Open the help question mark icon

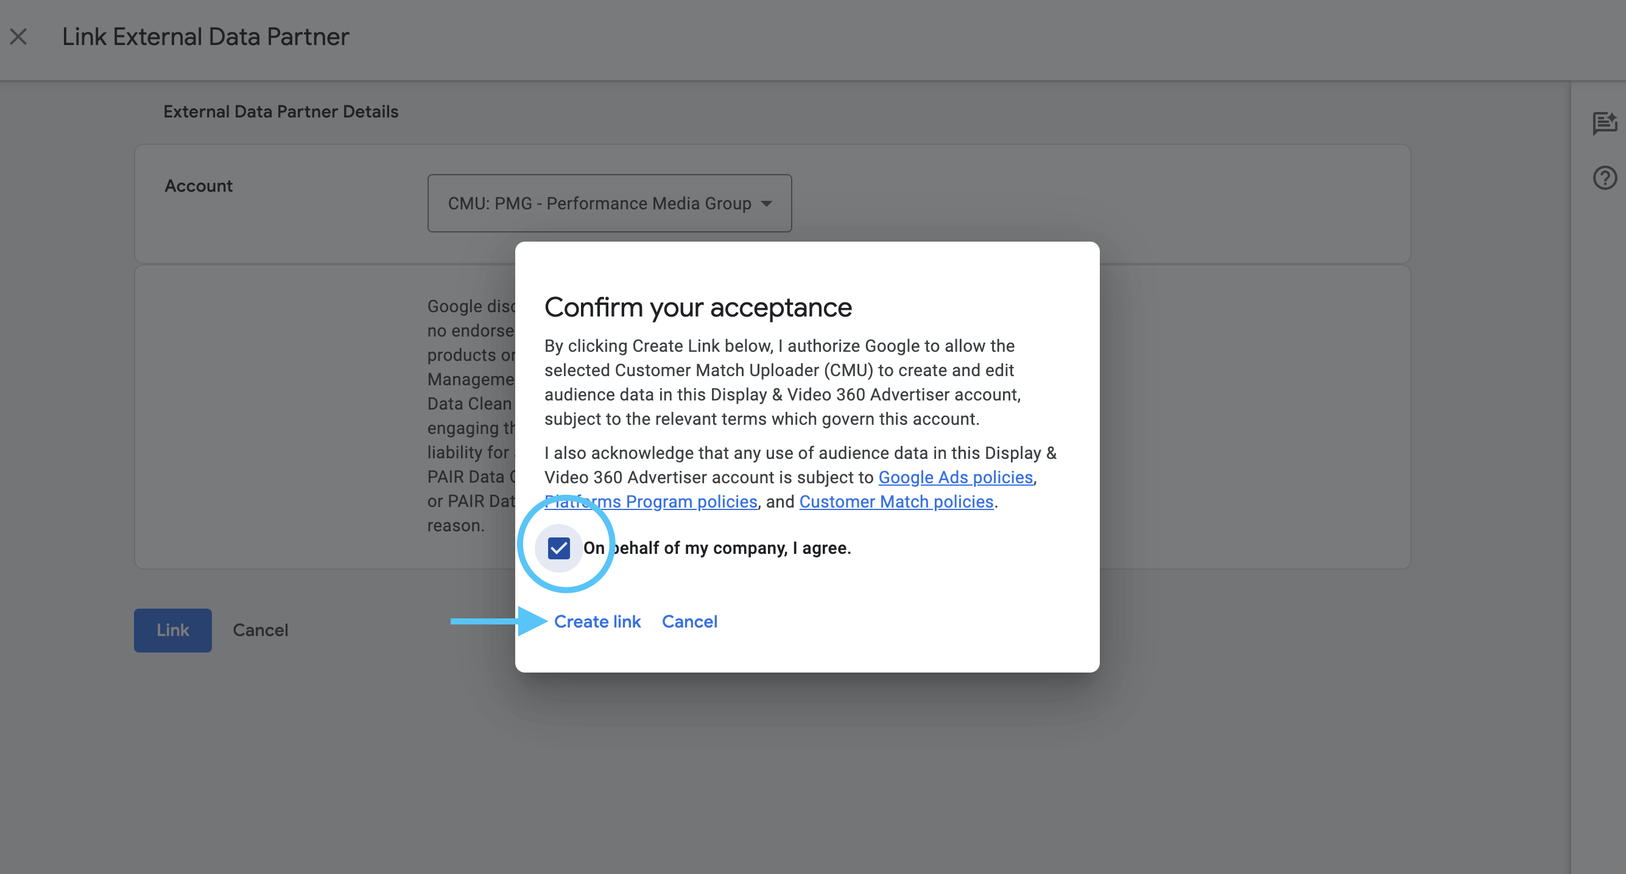pyautogui.click(x=1604, y=178)
